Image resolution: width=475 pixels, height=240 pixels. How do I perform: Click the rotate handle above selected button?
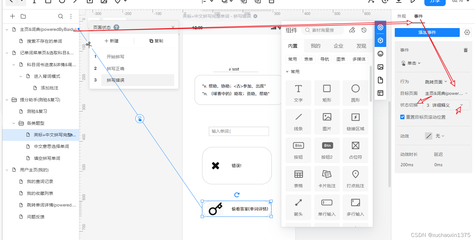(237, 195)
